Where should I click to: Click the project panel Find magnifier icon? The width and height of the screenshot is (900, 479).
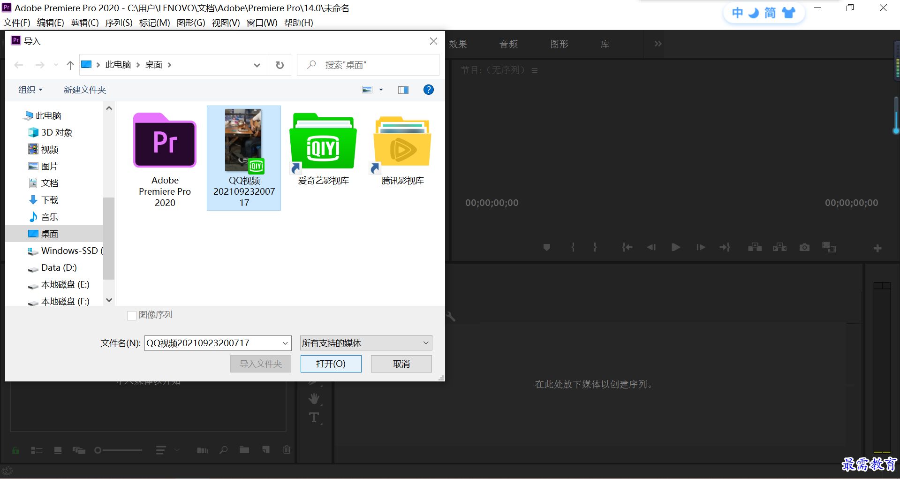point(224,450)
